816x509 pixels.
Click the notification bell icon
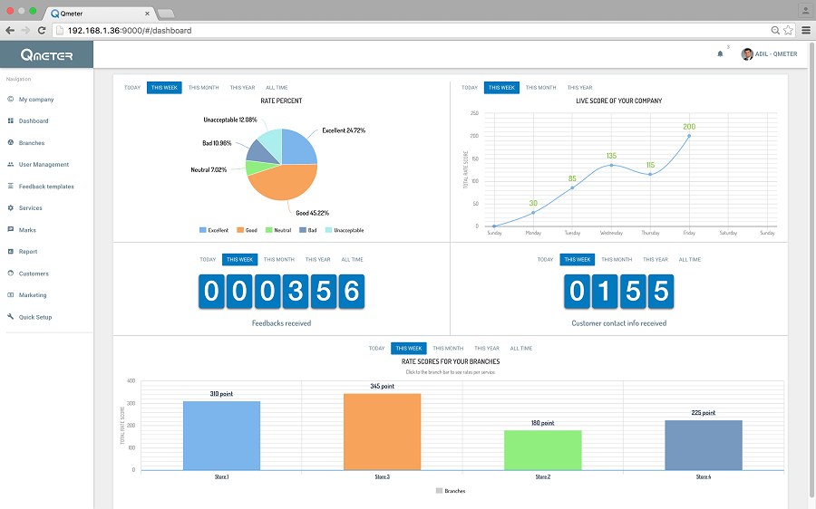[x=720, y=54]
